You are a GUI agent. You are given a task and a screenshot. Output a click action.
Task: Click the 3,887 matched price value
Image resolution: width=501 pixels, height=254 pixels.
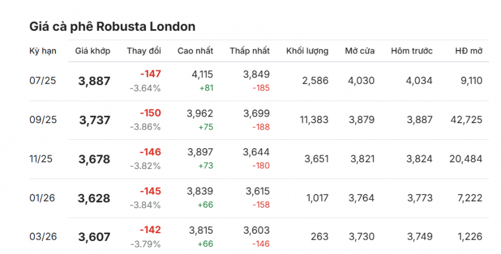pyautogui.click(x=95, y=81)
